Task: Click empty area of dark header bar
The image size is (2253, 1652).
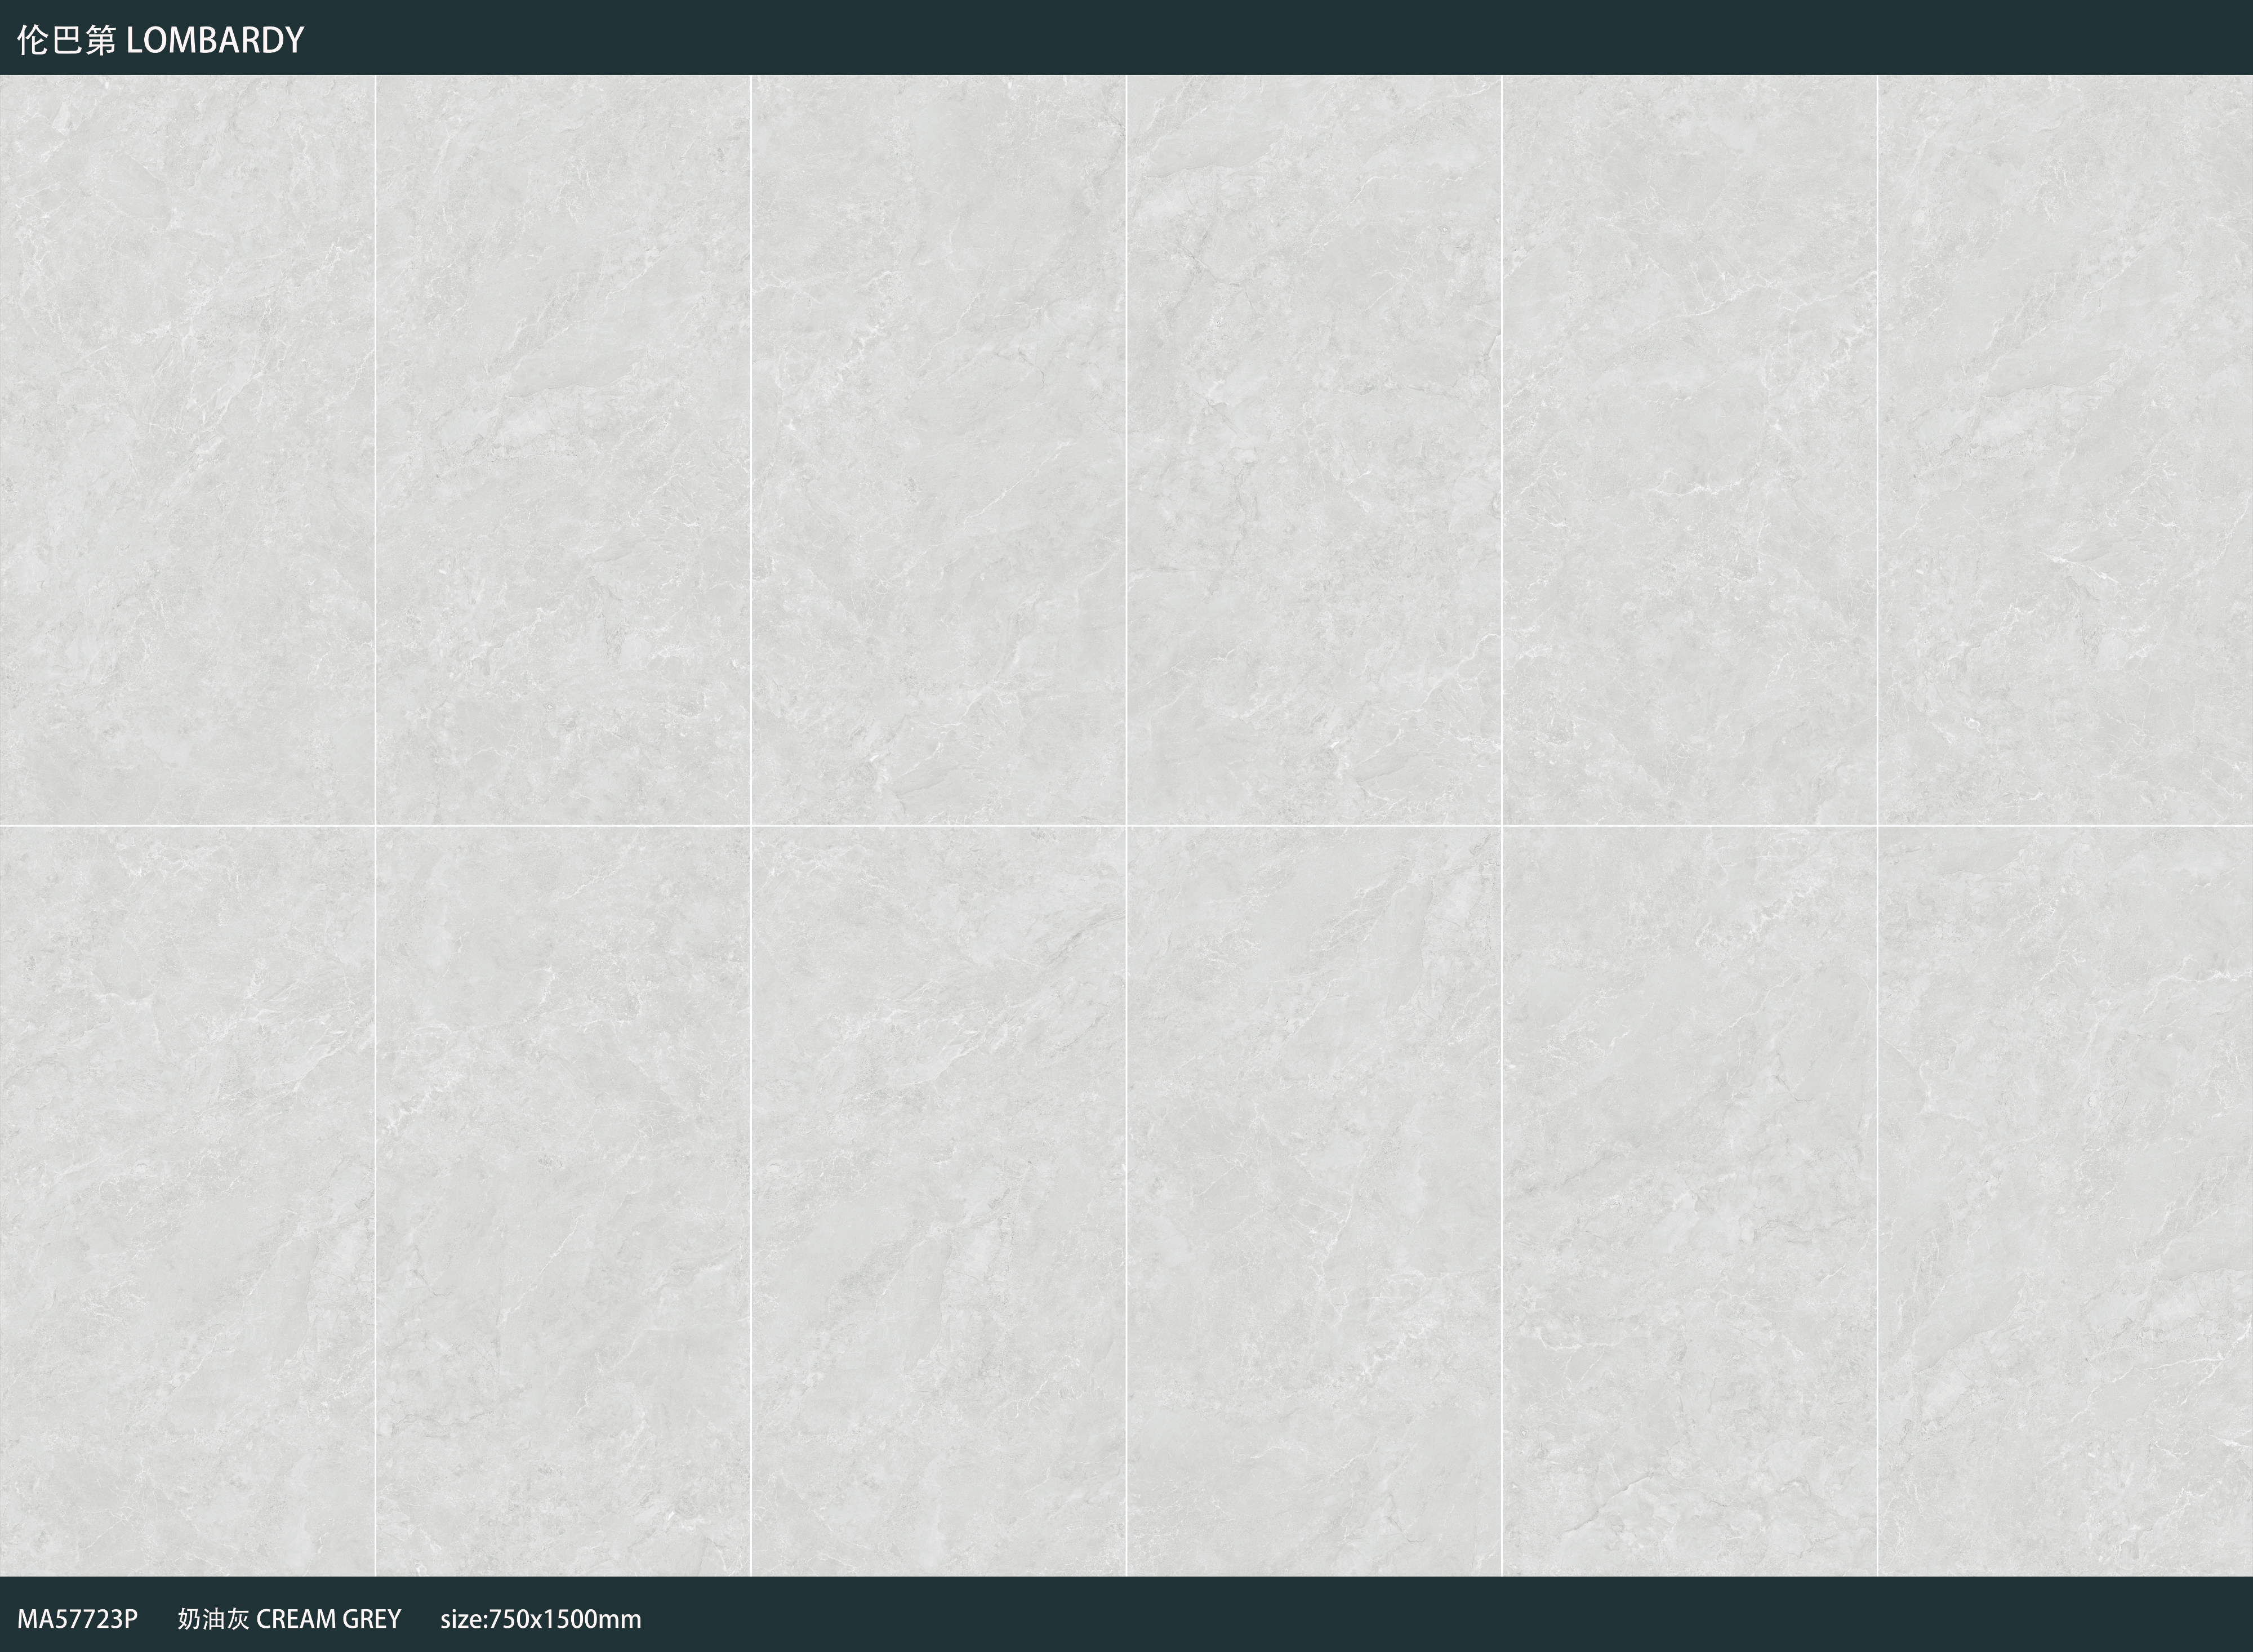Action: coord(1300,37)
